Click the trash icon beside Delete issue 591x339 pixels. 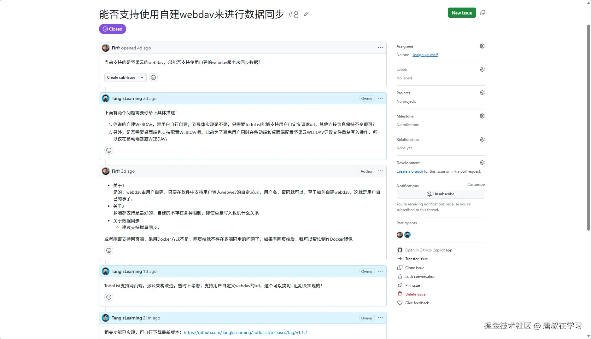pos(400,294)
